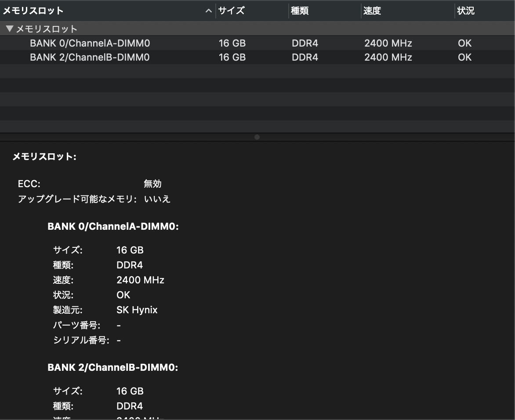Screen dimensions: 515x420
Task: Click the split pane divider handle dot
Action: pos(257,137)
